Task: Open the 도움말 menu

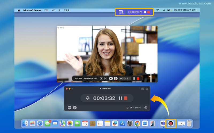Action: [x=66, y=10]
